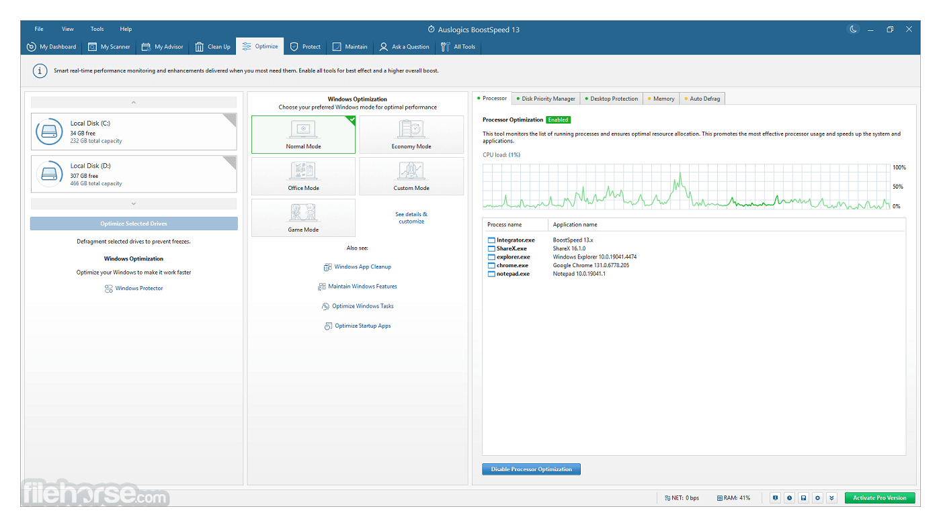Follow the See details & customize link

(411, 218)
